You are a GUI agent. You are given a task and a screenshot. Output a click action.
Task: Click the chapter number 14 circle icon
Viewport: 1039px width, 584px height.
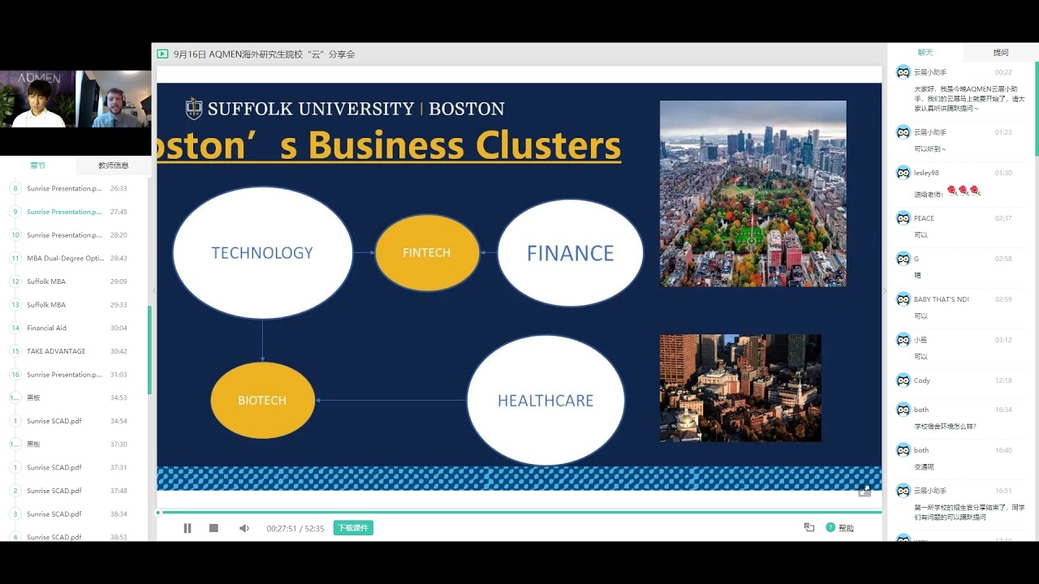point(15,328)
